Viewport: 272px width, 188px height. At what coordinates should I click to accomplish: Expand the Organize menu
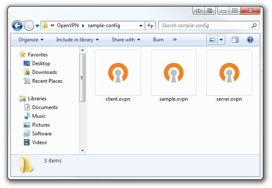[31, 40]
